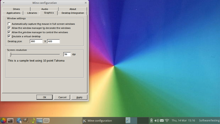Switch to the second dark workspace

click(143, 120)
